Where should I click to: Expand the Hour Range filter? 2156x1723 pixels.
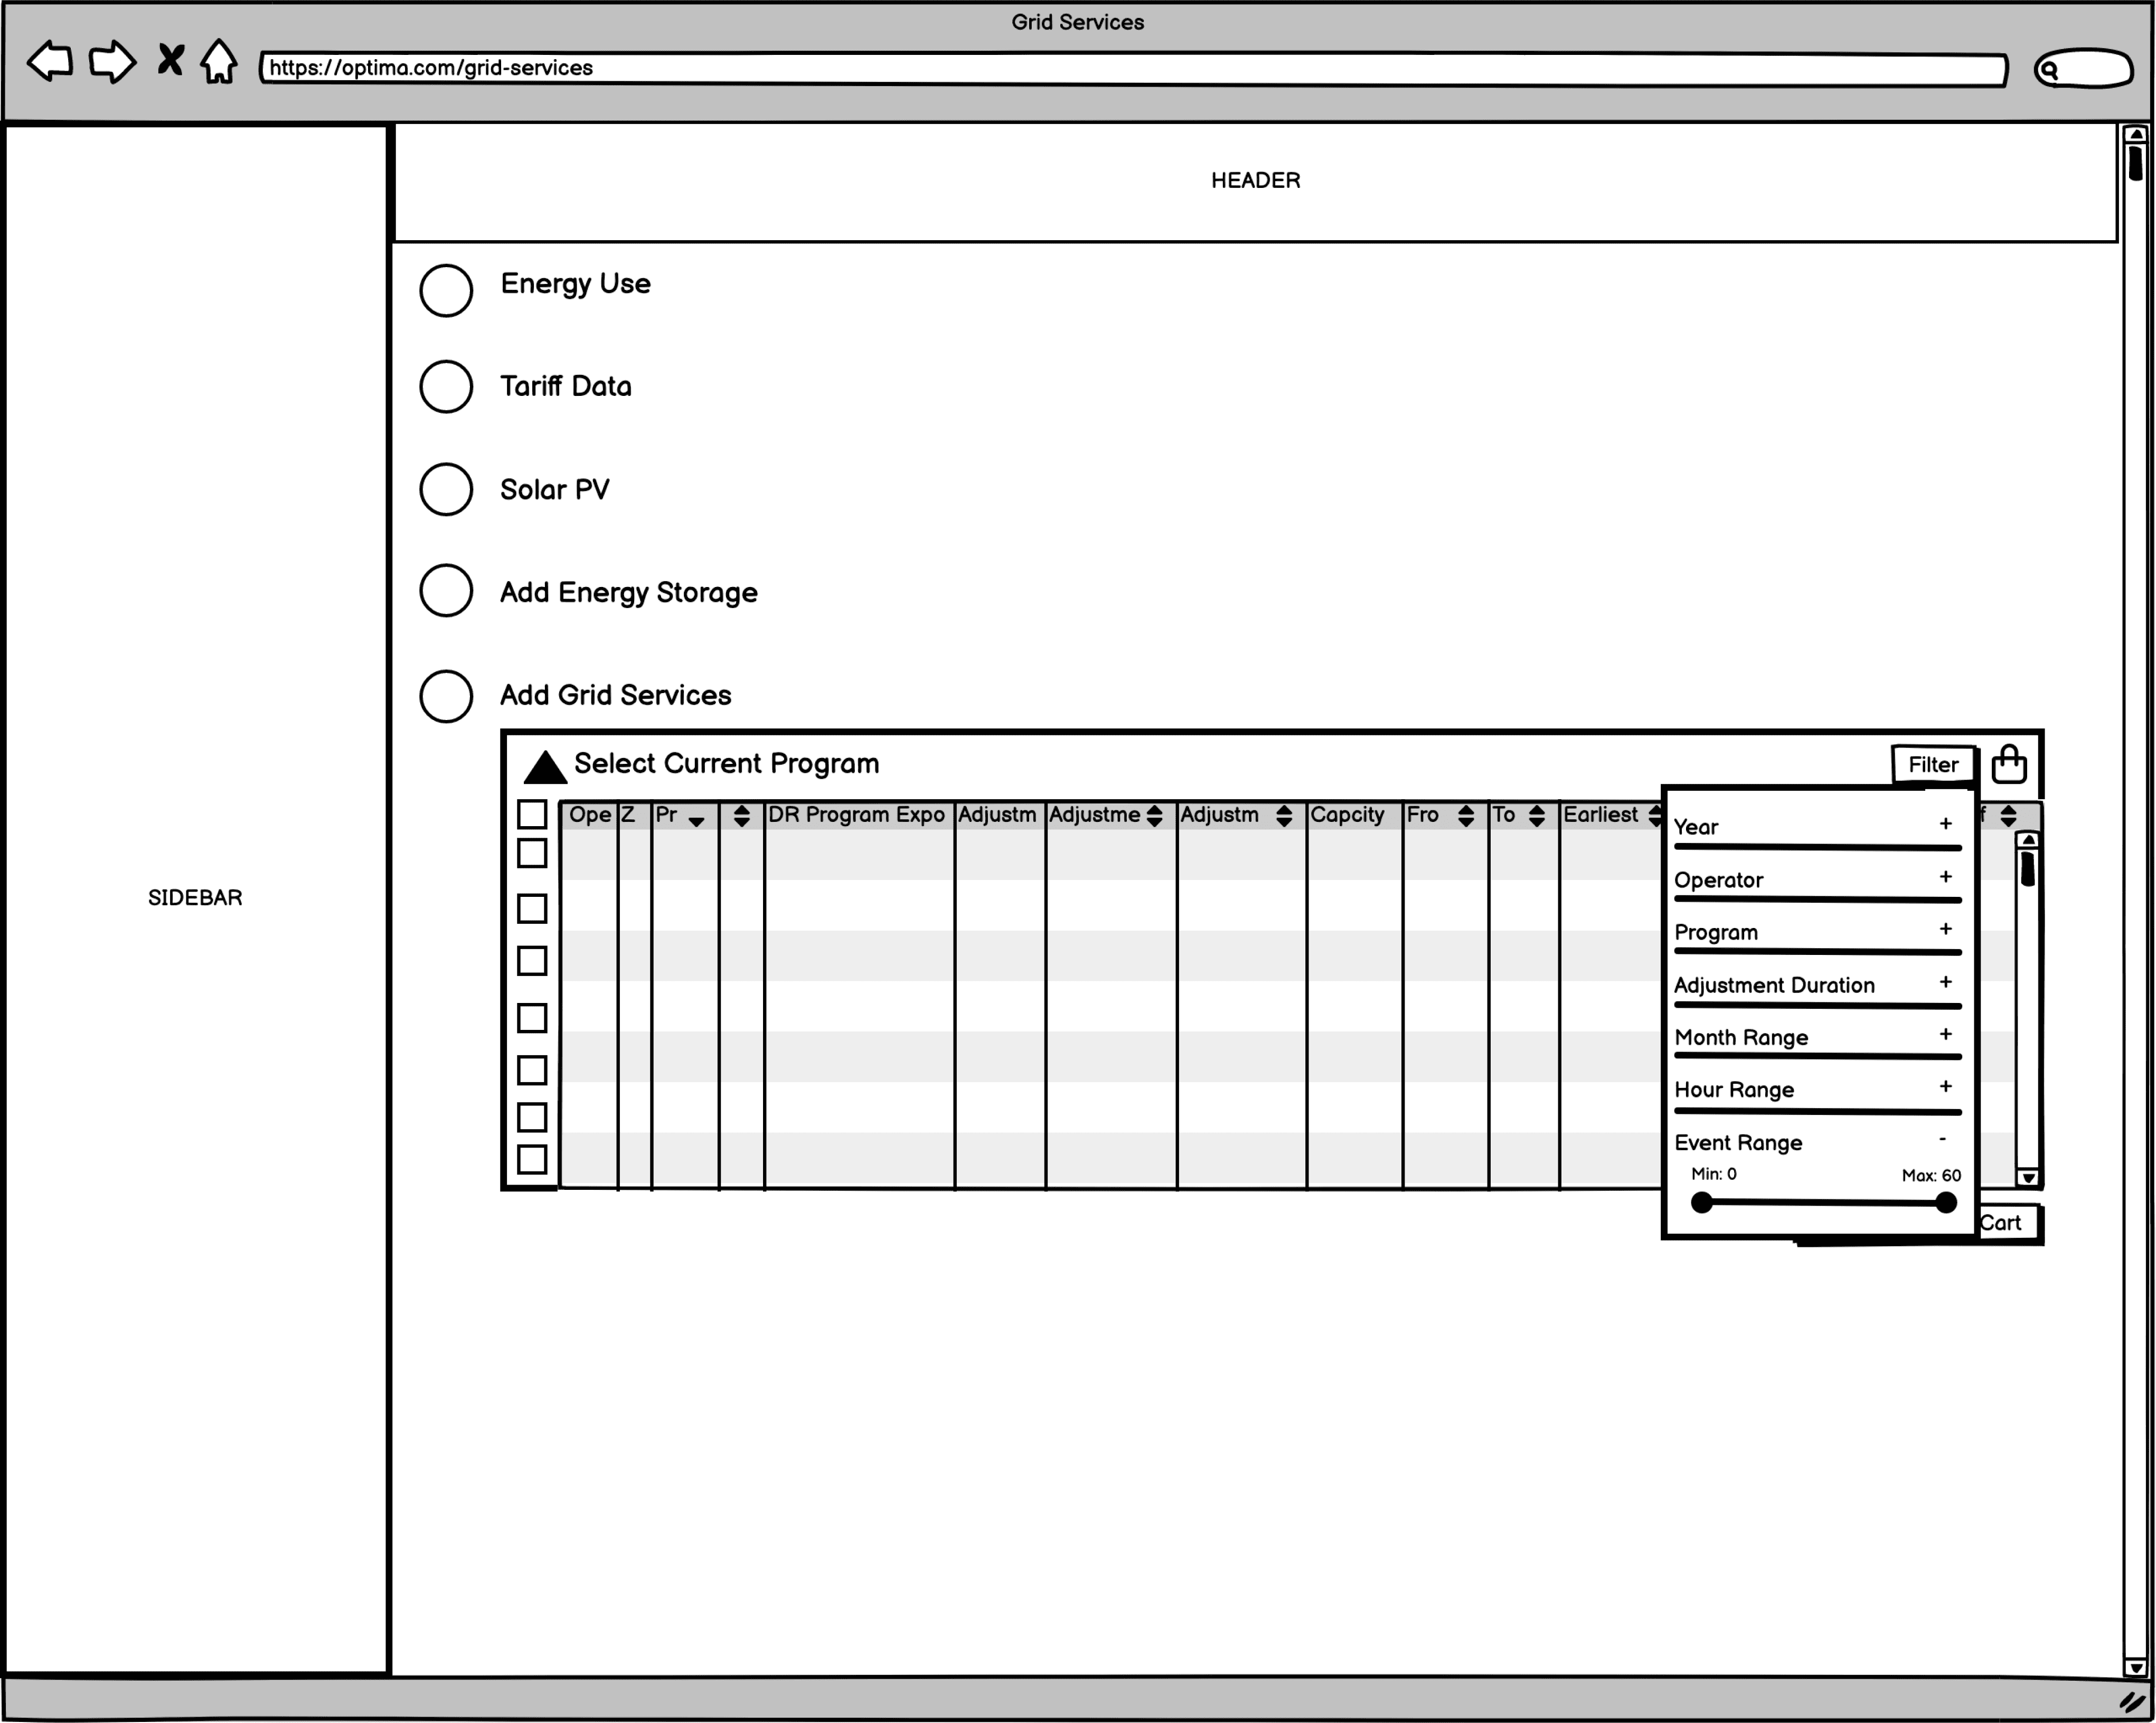coord(1945,1085)
